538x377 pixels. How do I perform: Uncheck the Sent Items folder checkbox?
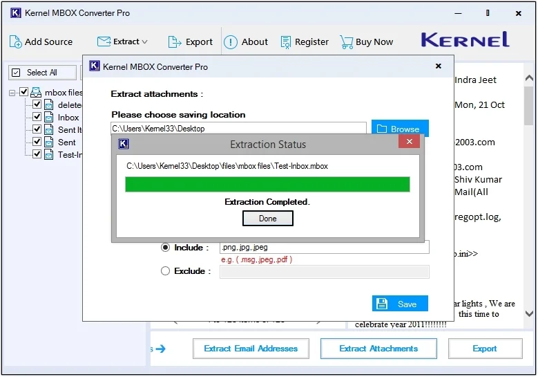tap(37, 129)
